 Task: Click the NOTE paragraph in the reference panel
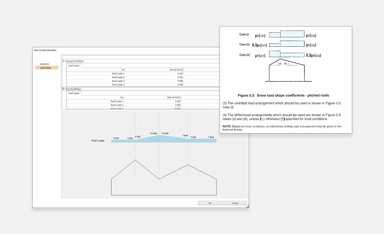point(282,128)
